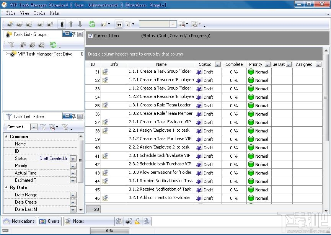Open the Current filter name dropdown
Viewport: 331px width, 235px height.
click(34, 127)
